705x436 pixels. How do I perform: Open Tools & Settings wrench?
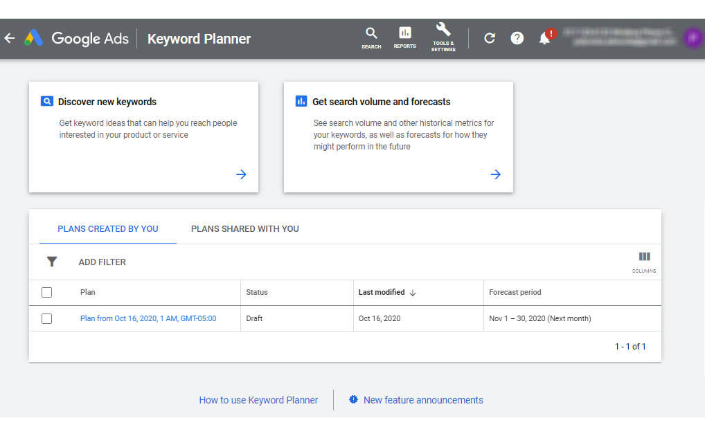443,37
